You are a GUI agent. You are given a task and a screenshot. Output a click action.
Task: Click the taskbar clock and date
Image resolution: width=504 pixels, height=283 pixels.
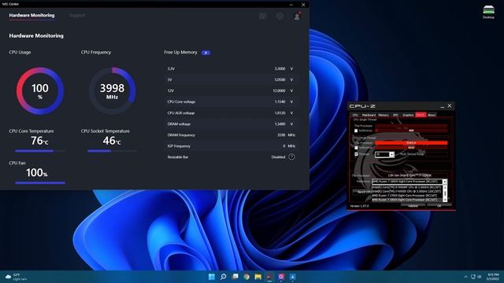coord(493,277)
